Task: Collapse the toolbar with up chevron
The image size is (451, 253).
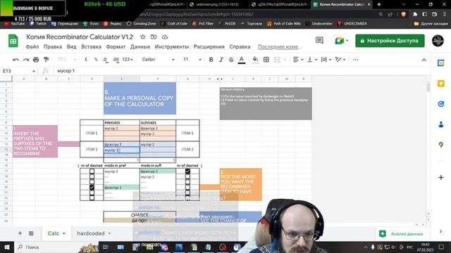Action: pos(424,60)
